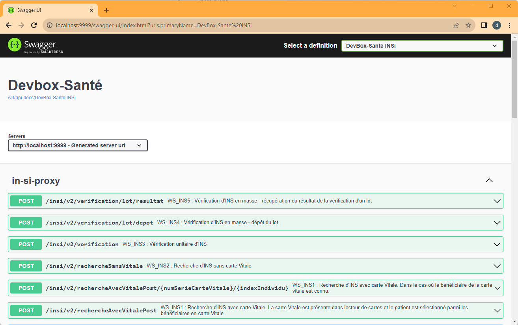Click the page vertical scrollbar thumb
Viewport: 518px width, 325px height.
pos(514,79)
